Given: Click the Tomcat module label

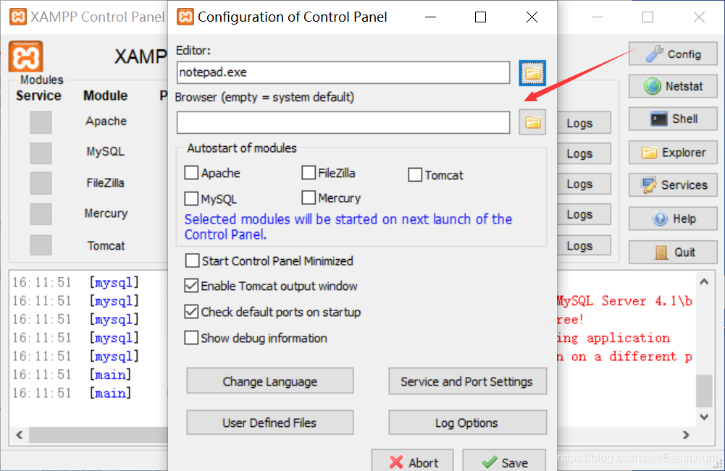Looking at the screenshot, I should pyautogui.click(x=106, y=246).
